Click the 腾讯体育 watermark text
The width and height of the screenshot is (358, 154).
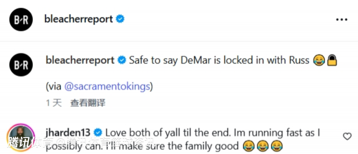pyautogui.click(x=31, y=143)
